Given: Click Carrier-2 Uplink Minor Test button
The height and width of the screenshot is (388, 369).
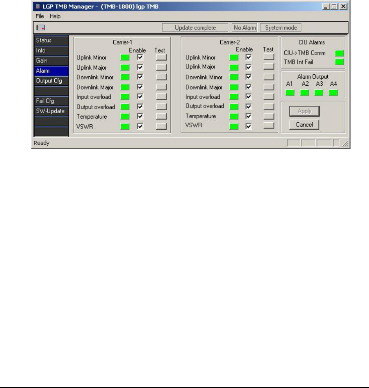Looking at the screenshot, I should point(269,57).
